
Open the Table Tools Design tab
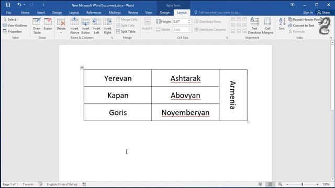pyautogui.click(x=165, y=13)
